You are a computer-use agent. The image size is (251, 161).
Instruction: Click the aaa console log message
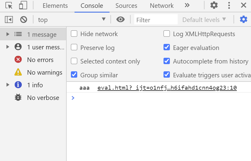[x=84, y=88]
